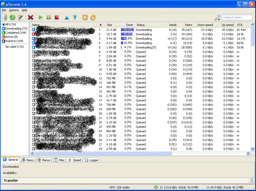Switch to the Speed tab
The image size is (256, 191).
click(x=74, y=160)
